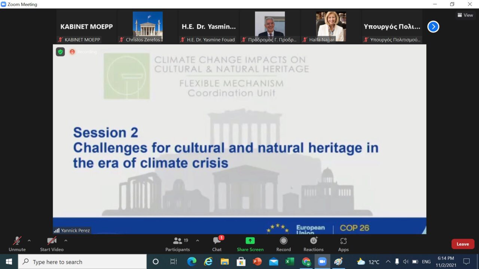The width and height of the screenshot is (479, 269).
Task: Expand the arrow next to Participants
Action: click(x=198, y=241)
